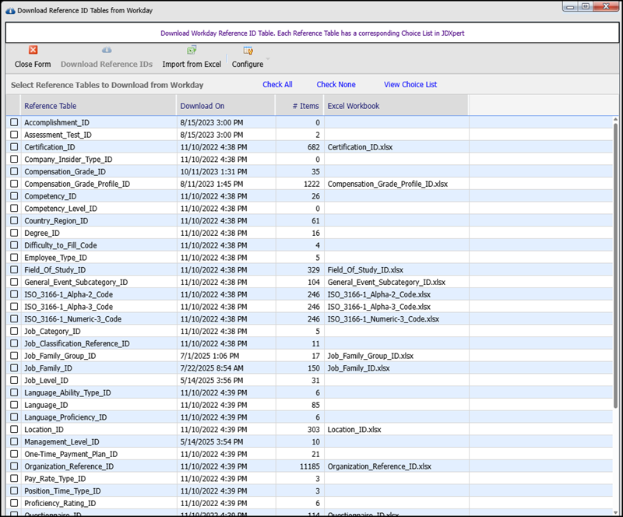This screenshot has width=623, height=517.
Task: Check the Job_Level_ID checkbox
Action: click(14, 380)
